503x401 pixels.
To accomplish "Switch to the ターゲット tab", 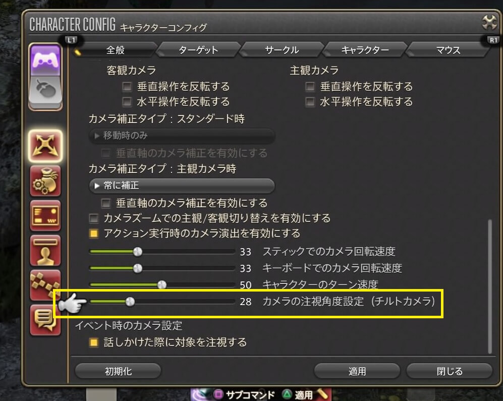I will [198, 50].
